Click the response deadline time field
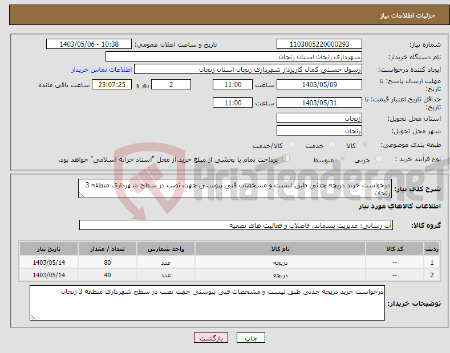This screenshot has height=353, width=450. click(x=233, y=84)
